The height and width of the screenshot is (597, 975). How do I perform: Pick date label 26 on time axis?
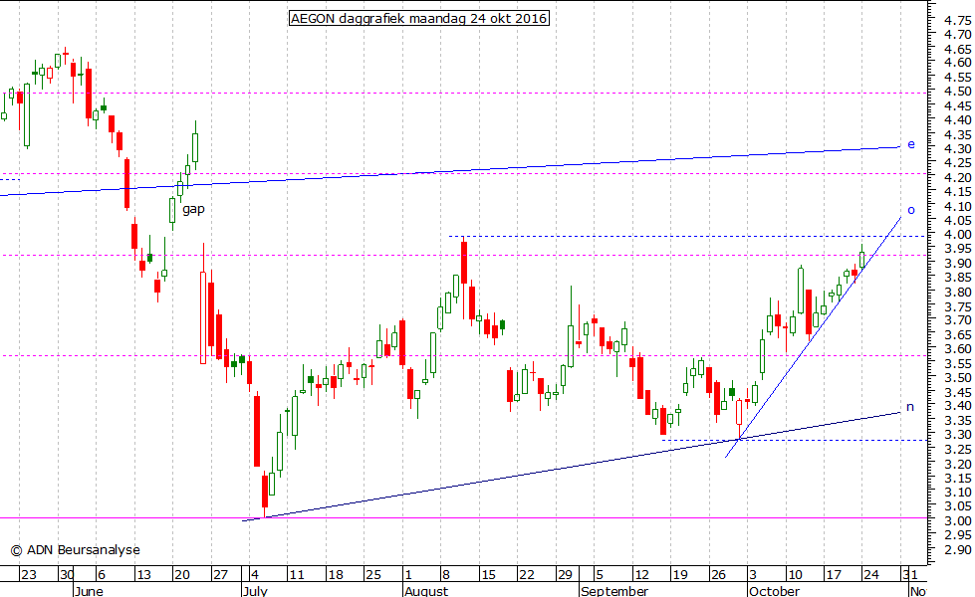[718, 575]
